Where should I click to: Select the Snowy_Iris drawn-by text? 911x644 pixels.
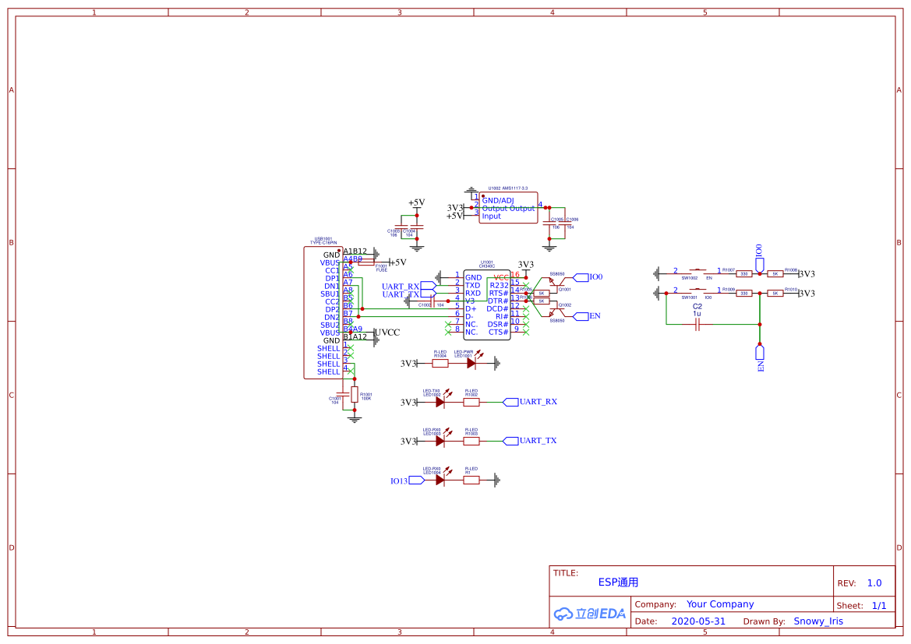818,621
